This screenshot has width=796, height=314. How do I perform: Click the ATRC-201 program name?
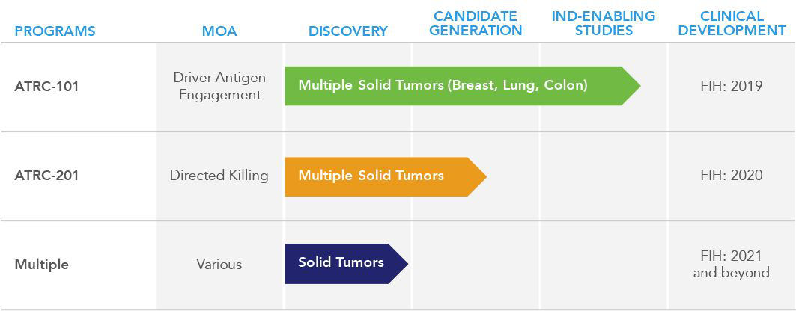(46, 176)
